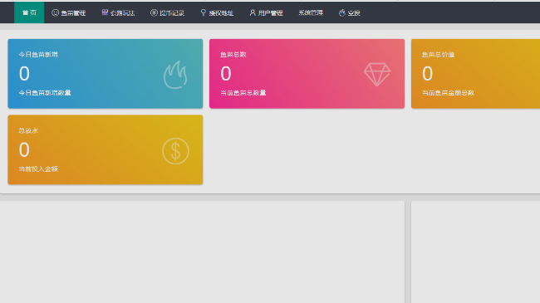
Task: Click the 今日鱼苗新增数量 caption
Action: click(x=45, y=93)
